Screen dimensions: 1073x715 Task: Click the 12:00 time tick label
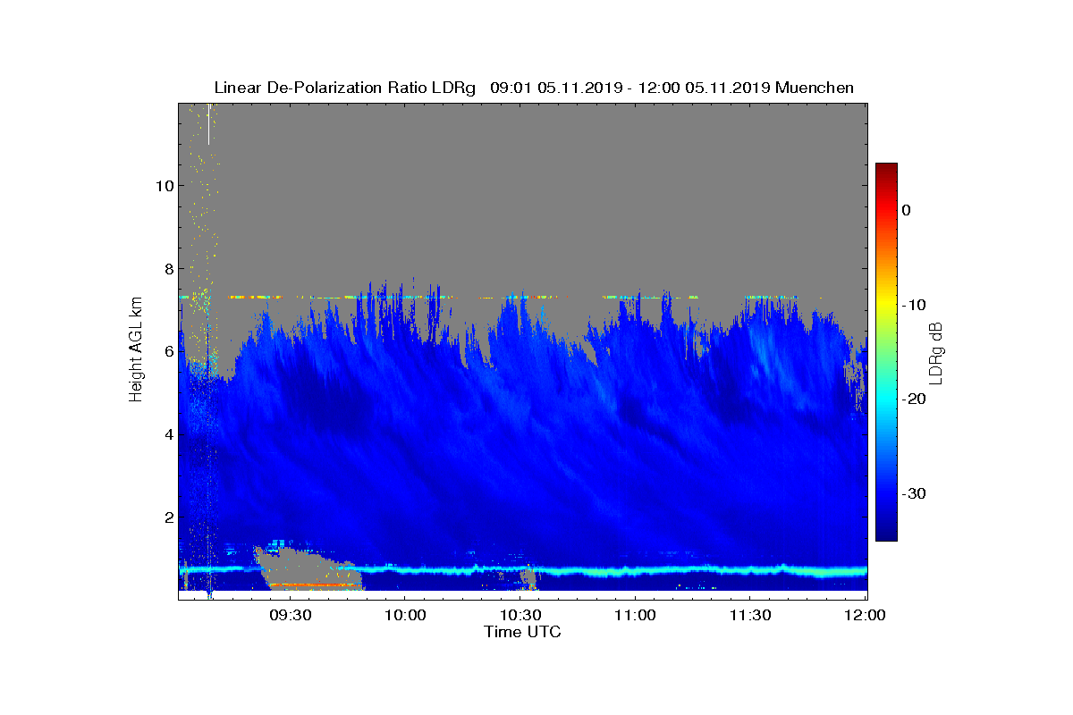coord(865,615)
